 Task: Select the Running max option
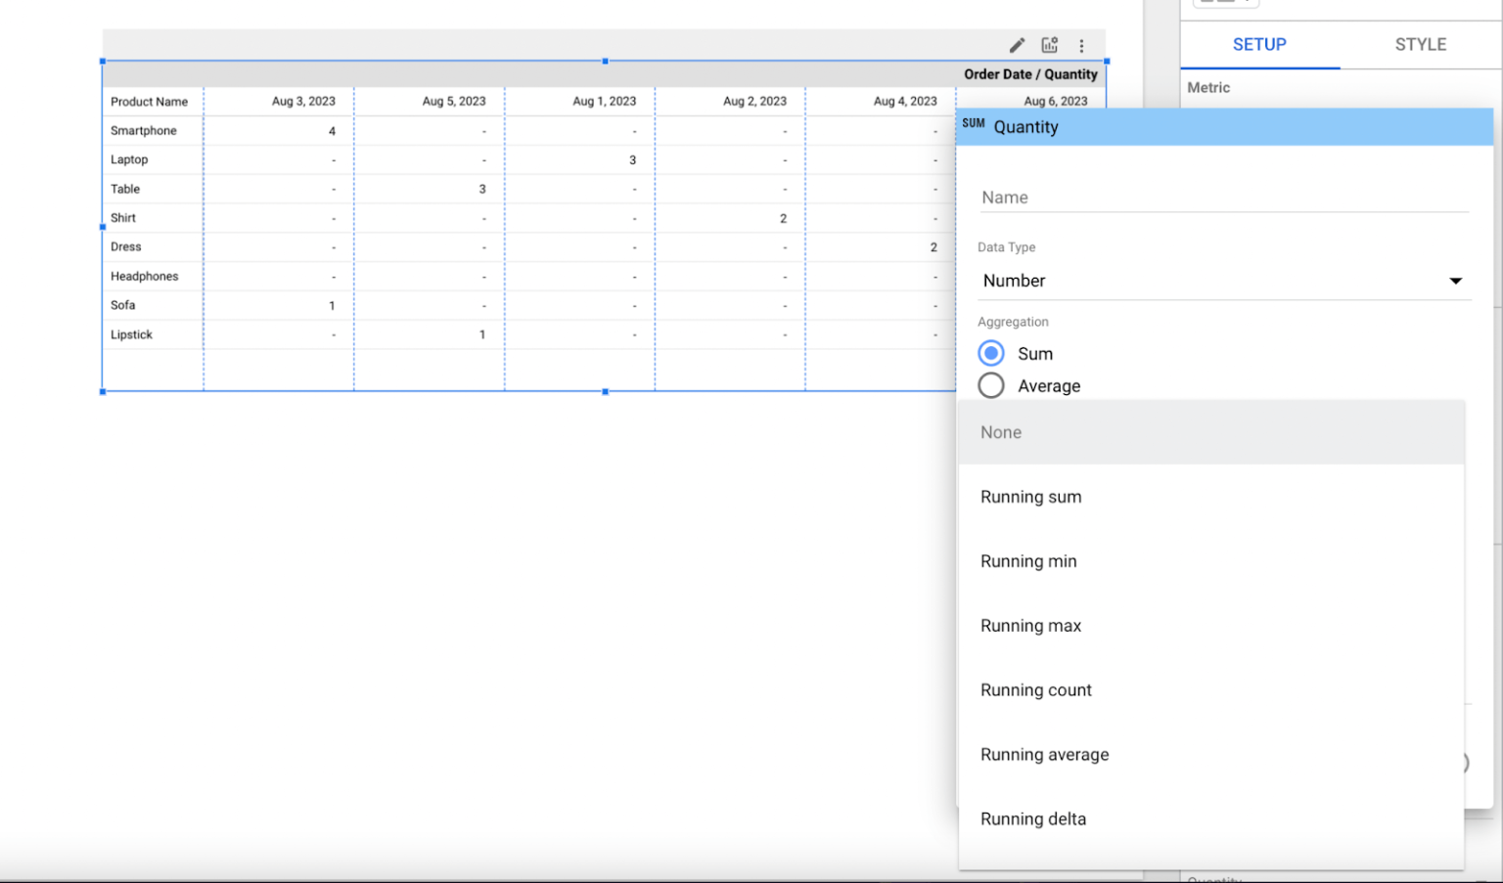coord(1030,626)
